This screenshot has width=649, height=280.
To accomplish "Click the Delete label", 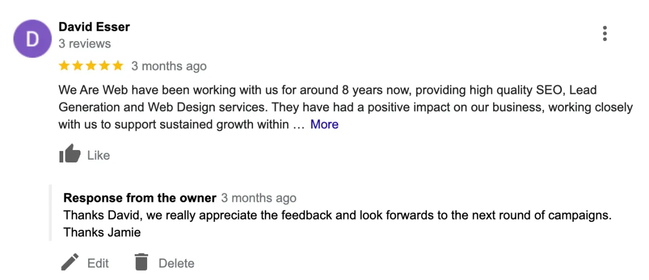I will pyautogui.click(x=176, y=263).
